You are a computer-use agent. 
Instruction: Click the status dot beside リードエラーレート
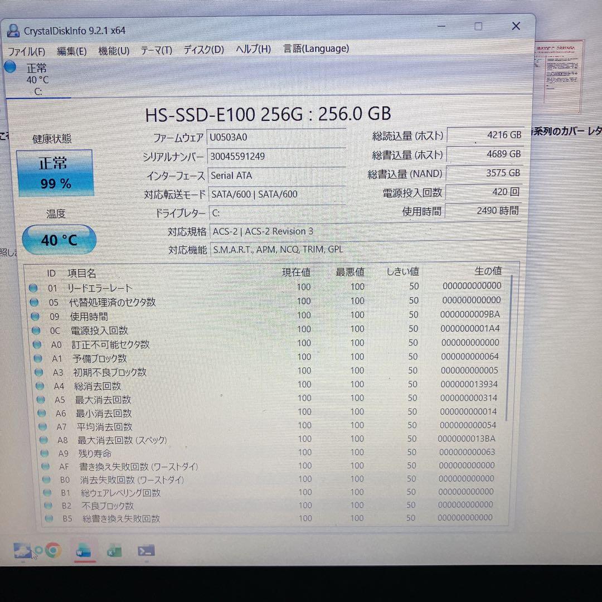click(x=33, y=288)
